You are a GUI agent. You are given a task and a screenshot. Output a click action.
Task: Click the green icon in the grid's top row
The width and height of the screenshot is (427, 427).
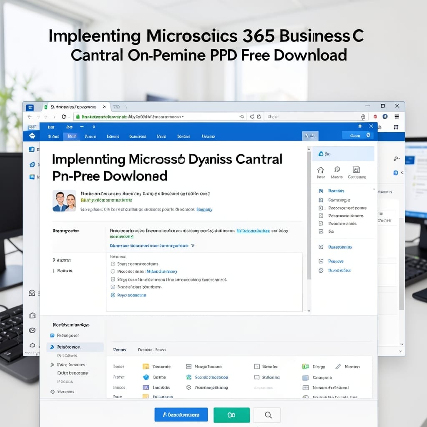(x=306, y=367)
